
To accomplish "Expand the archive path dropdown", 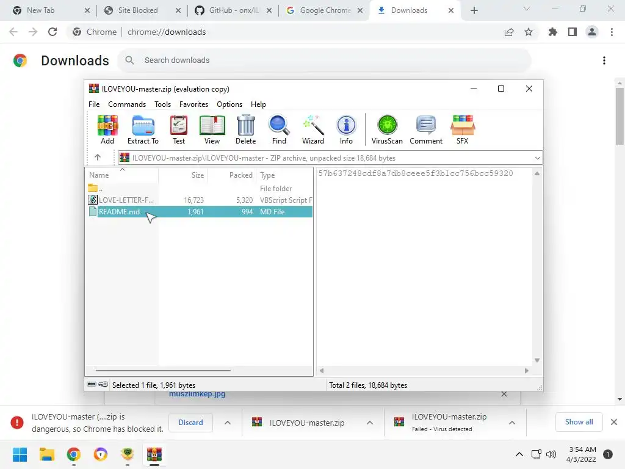I will [x=537, y=158].
